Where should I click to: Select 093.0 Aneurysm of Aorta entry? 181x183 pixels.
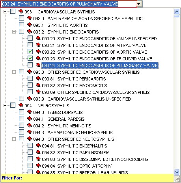click(x=88, y=19)
